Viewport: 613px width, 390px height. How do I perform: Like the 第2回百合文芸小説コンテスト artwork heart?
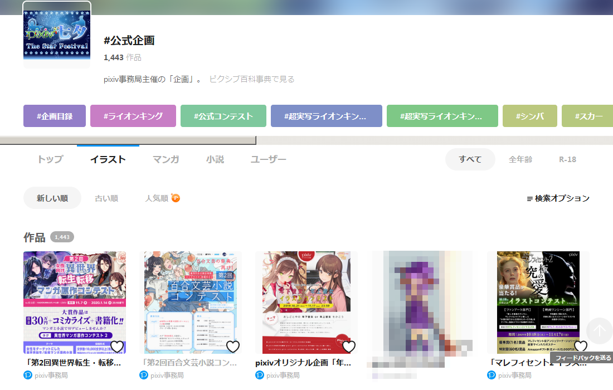click(233, 346)
